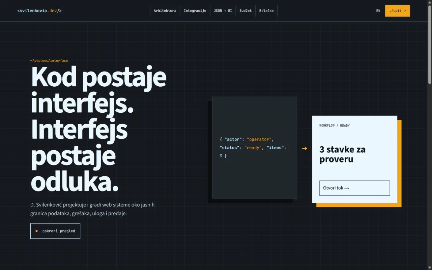The image size is (432, 270).
Task: Click the orange arrow between code and card
Action: point(305,148)
